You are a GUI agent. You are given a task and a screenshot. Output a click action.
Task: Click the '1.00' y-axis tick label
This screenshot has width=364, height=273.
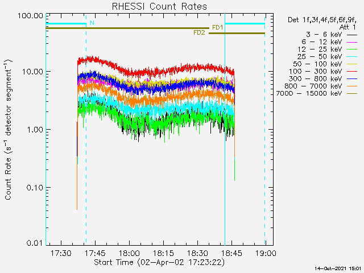(x=35, y=130)
